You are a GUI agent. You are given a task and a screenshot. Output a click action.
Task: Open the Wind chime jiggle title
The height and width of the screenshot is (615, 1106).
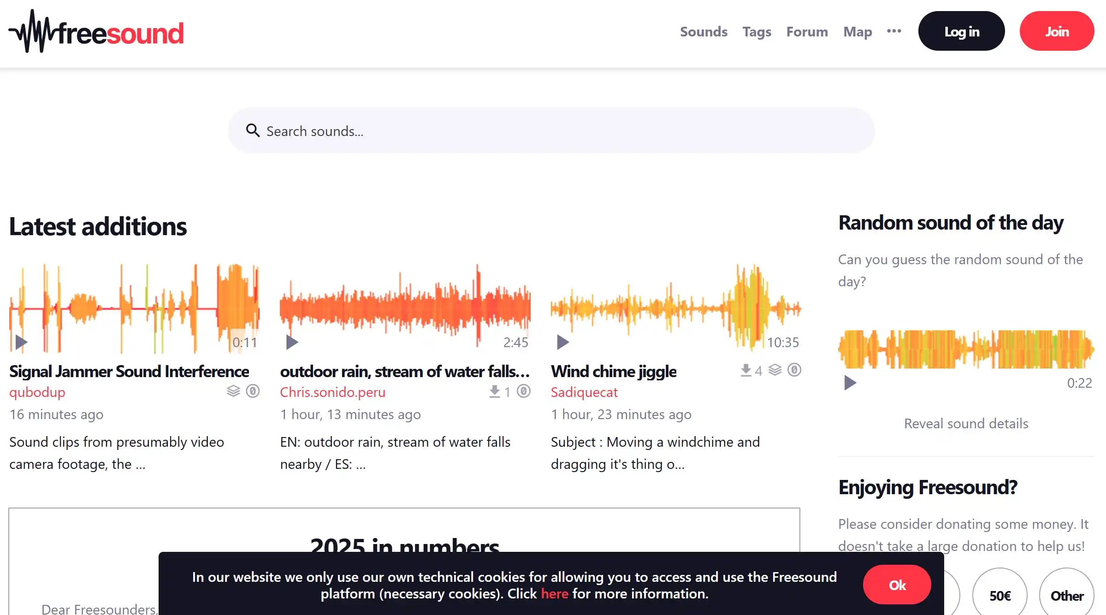coord(614,371)
